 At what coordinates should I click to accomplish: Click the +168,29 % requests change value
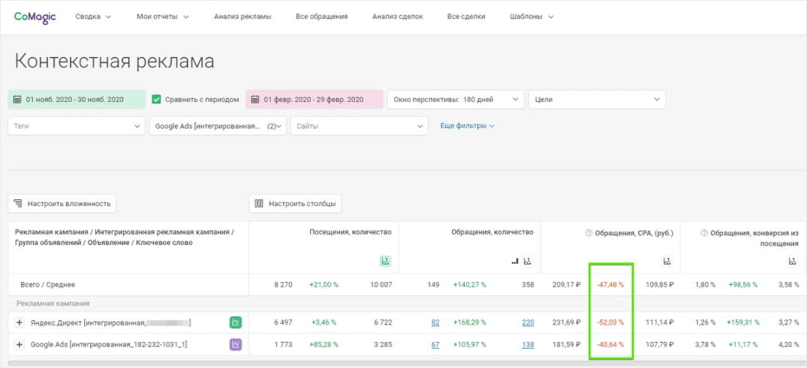(x=469, y=323)
